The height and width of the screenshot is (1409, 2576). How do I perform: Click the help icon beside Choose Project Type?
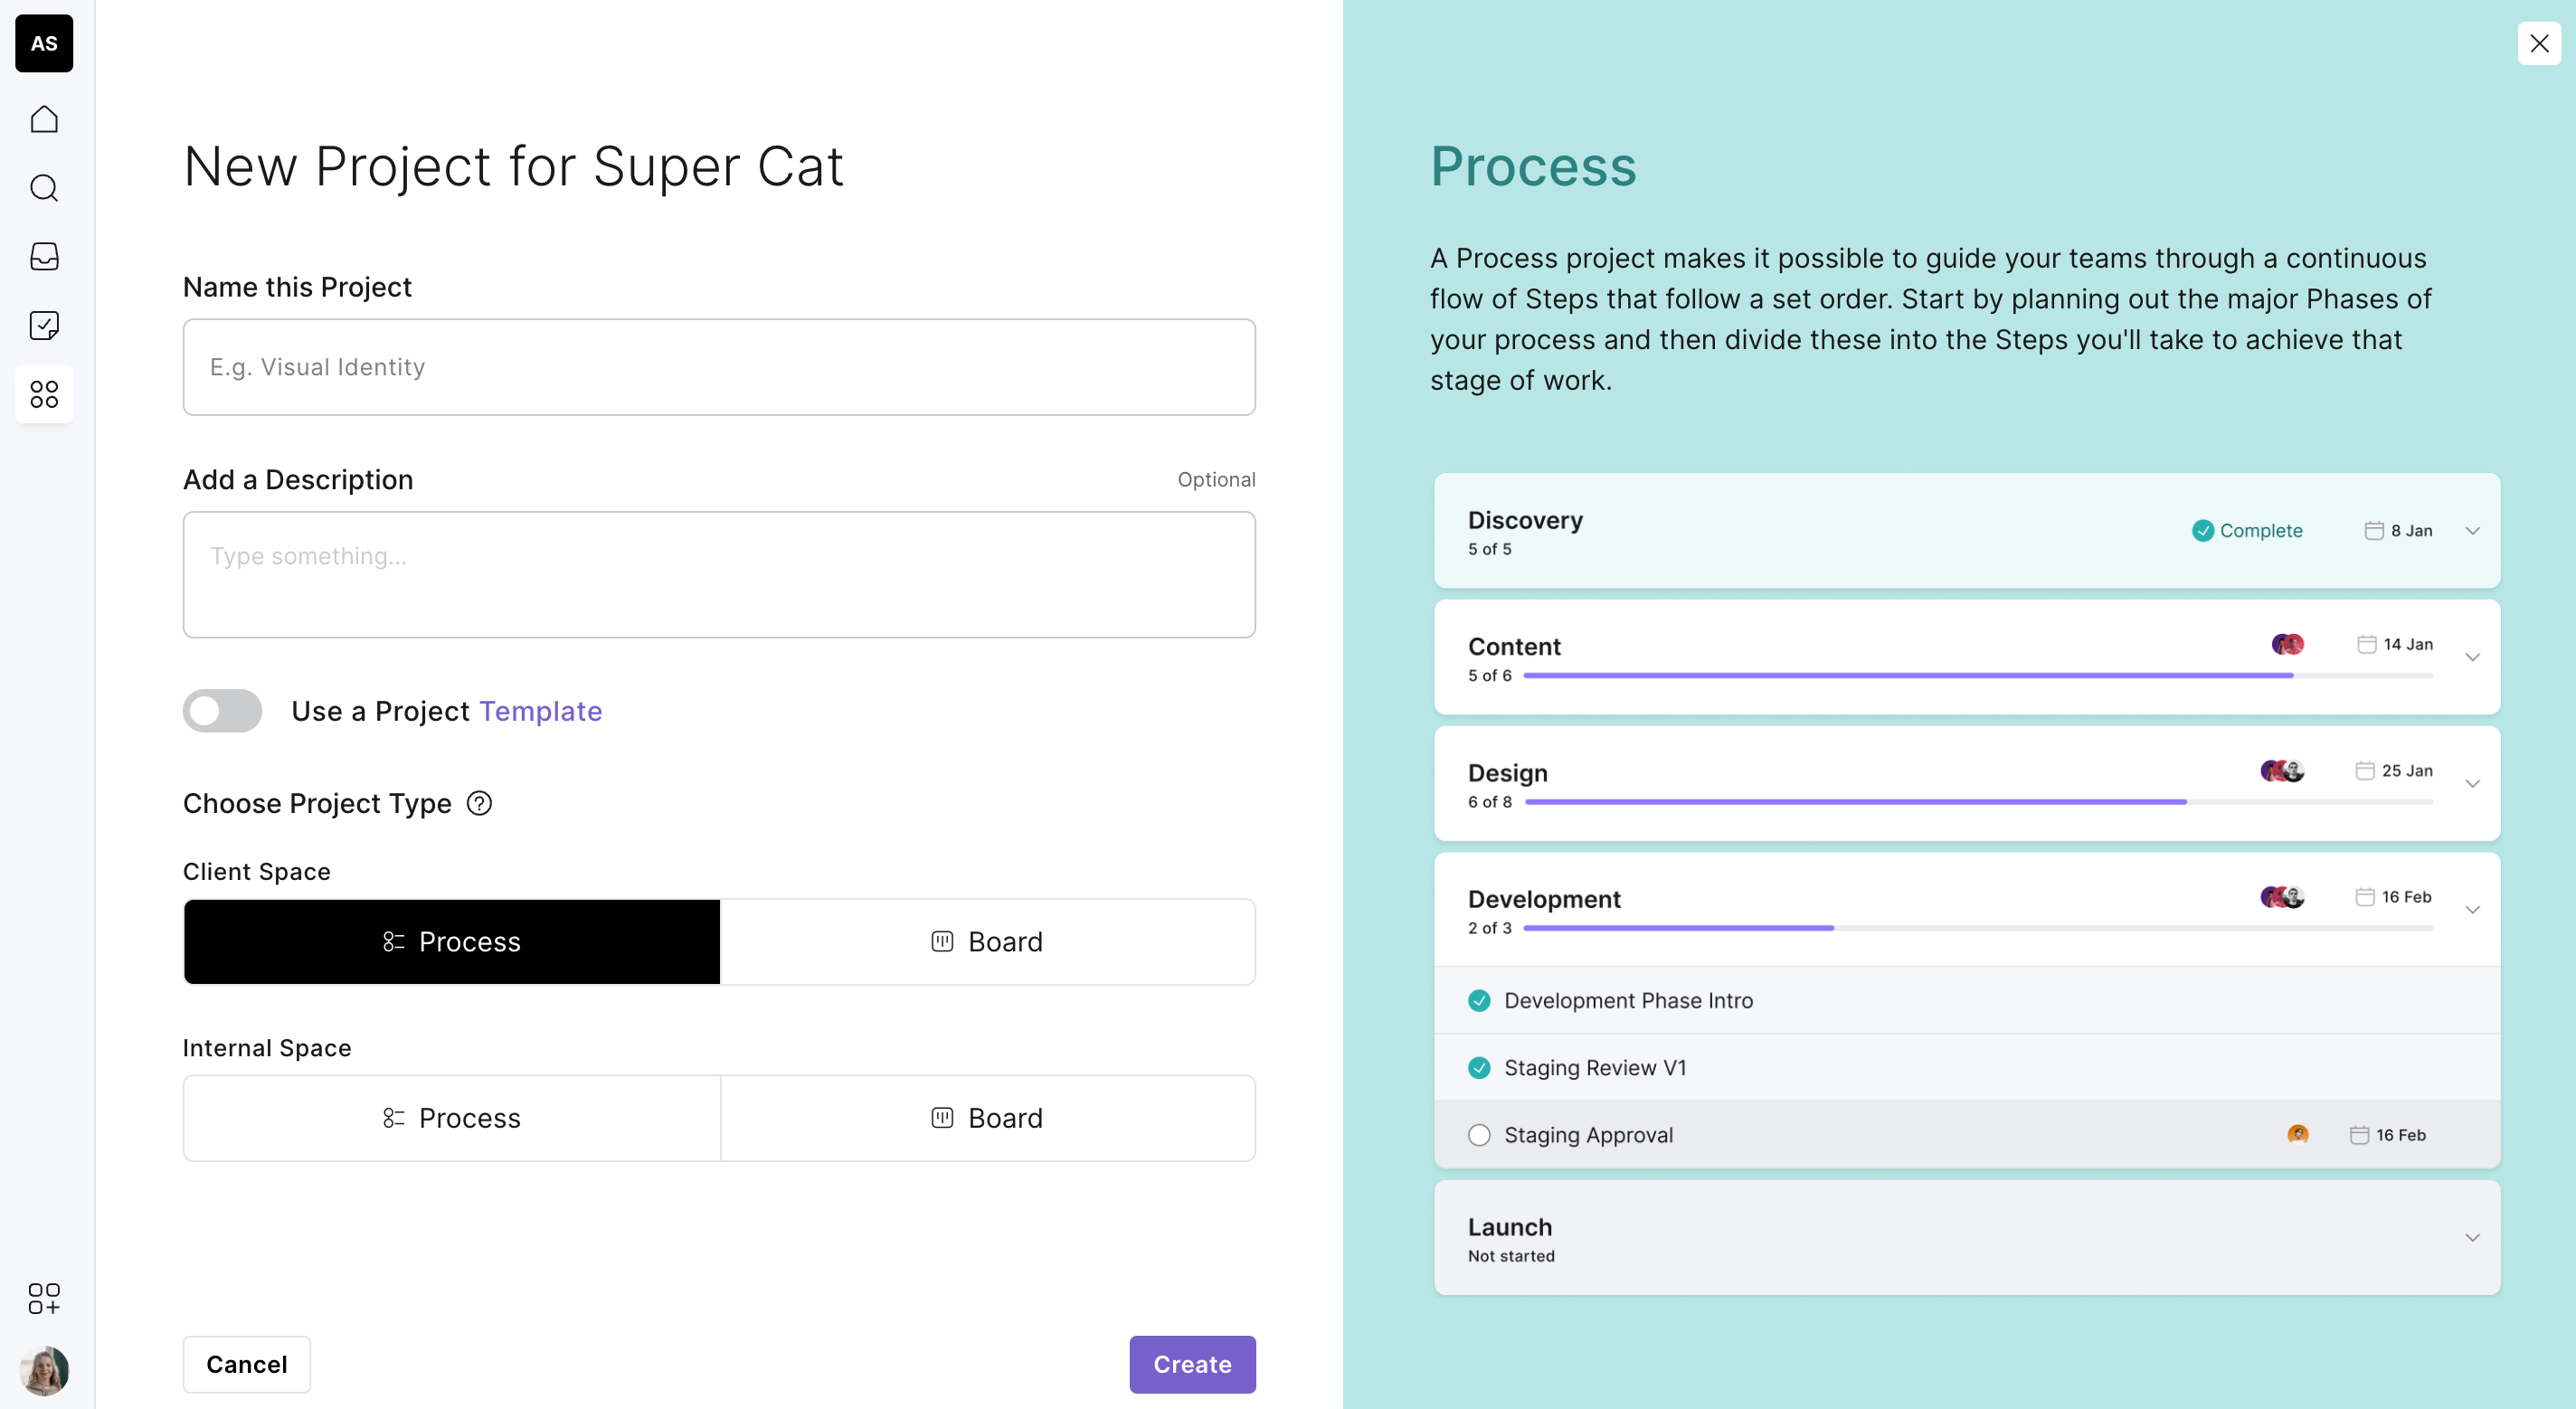click(x=480, y=803)
